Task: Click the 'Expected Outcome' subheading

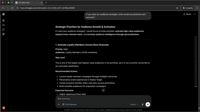Action: coord(65,90)
